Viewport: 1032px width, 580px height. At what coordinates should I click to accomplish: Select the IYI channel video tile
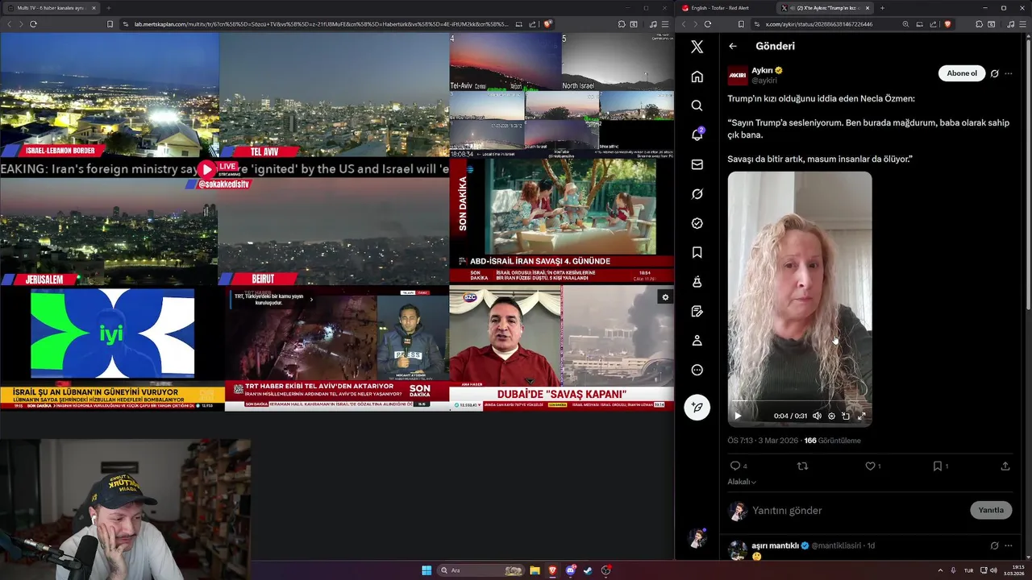[112, 349]
